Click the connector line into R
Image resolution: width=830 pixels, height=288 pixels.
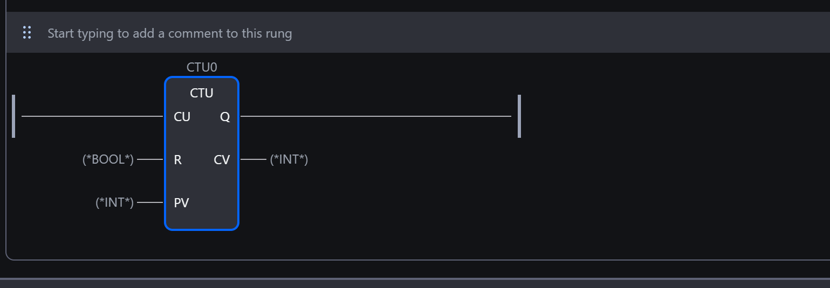tap(150, 160)
